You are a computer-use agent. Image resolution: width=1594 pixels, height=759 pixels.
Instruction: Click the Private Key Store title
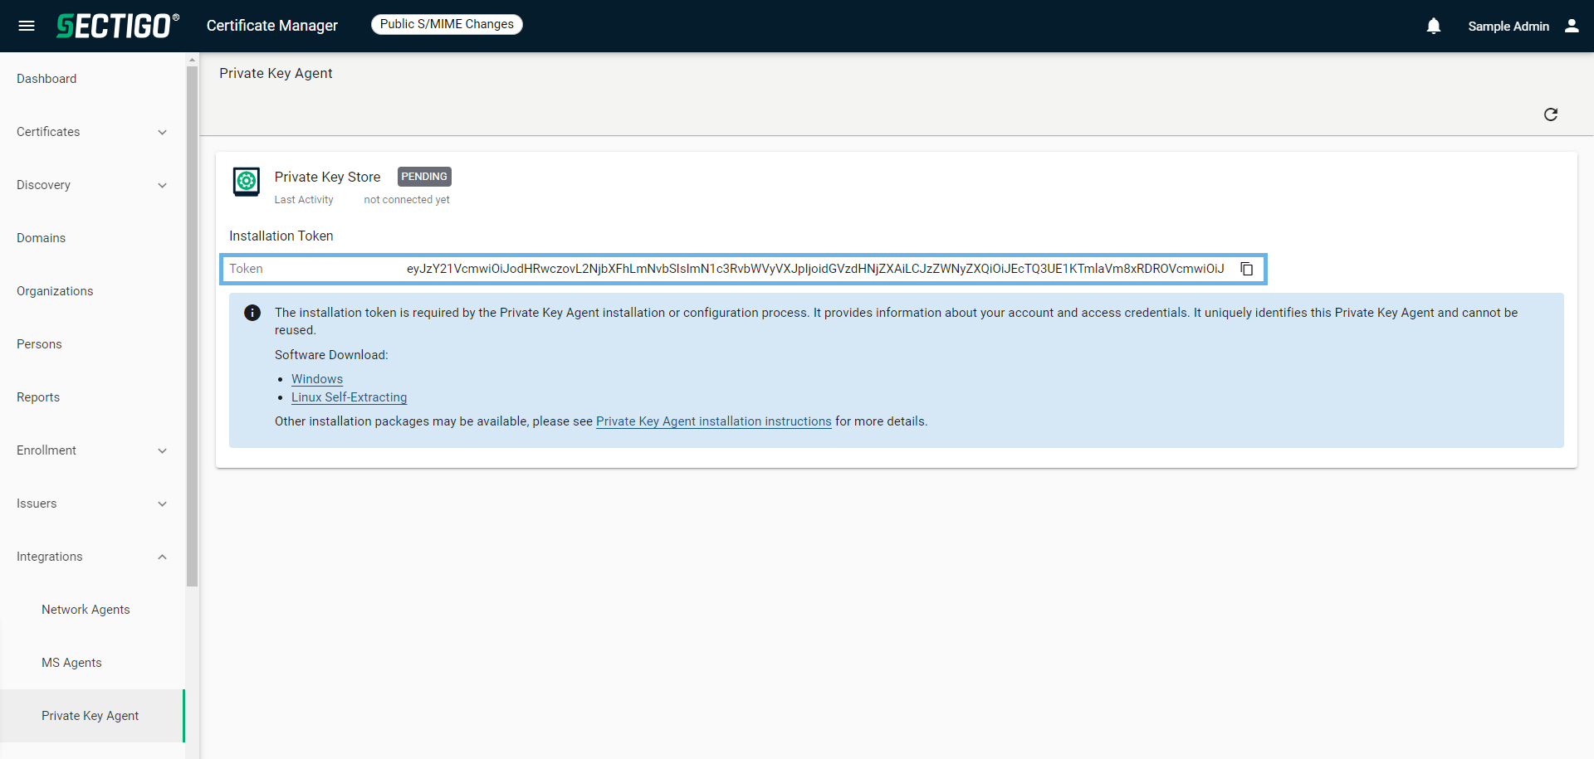click(x=327, y=177)
